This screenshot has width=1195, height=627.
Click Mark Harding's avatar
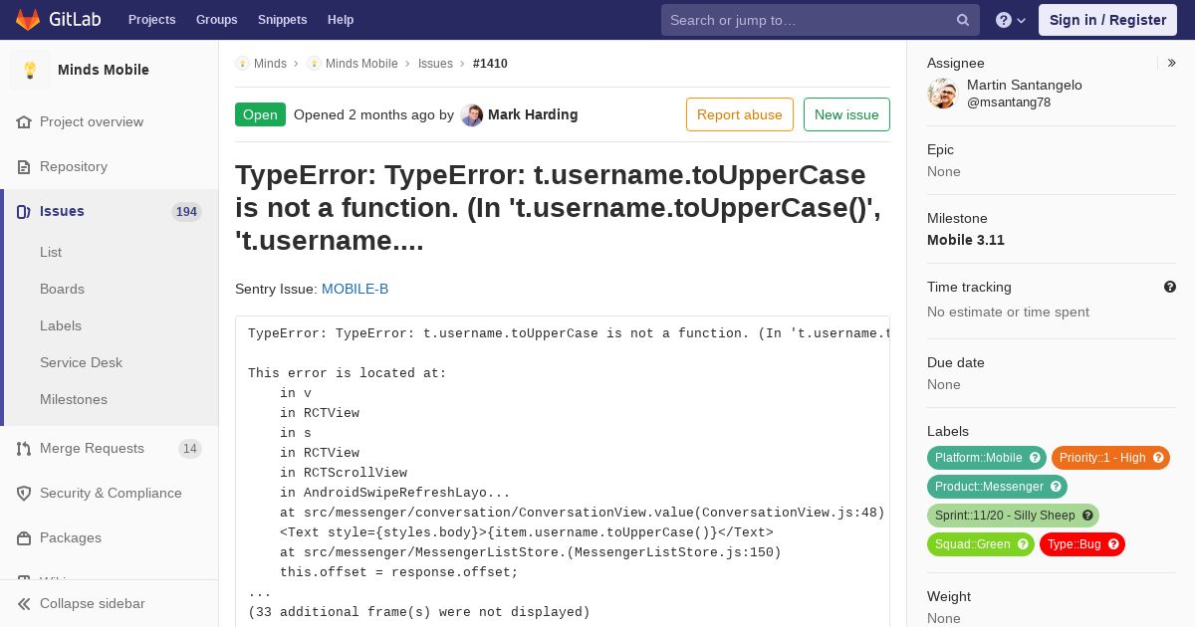pyautogui.click(x=472, y=114)
